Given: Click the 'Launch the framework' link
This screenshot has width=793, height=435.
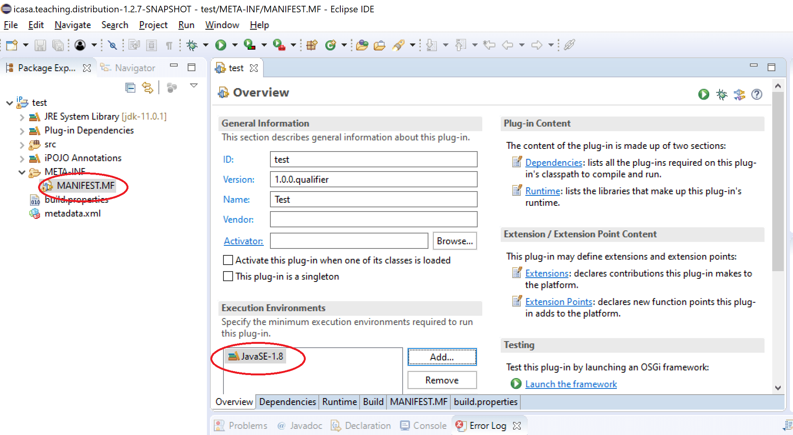Looking at the screenshot, I should click(571, 384).
